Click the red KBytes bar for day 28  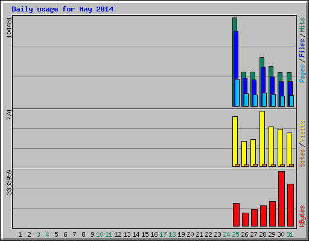pyautogui.click(x=263, y=216)
